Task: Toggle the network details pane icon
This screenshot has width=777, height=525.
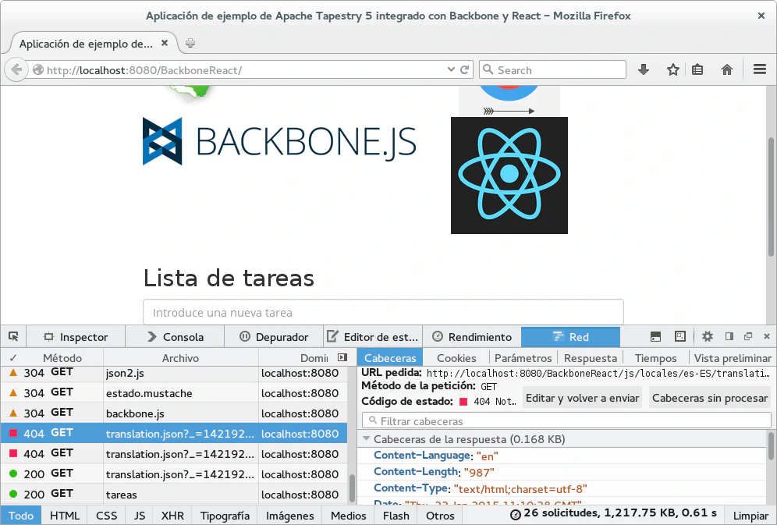Action: pos(342,357)
